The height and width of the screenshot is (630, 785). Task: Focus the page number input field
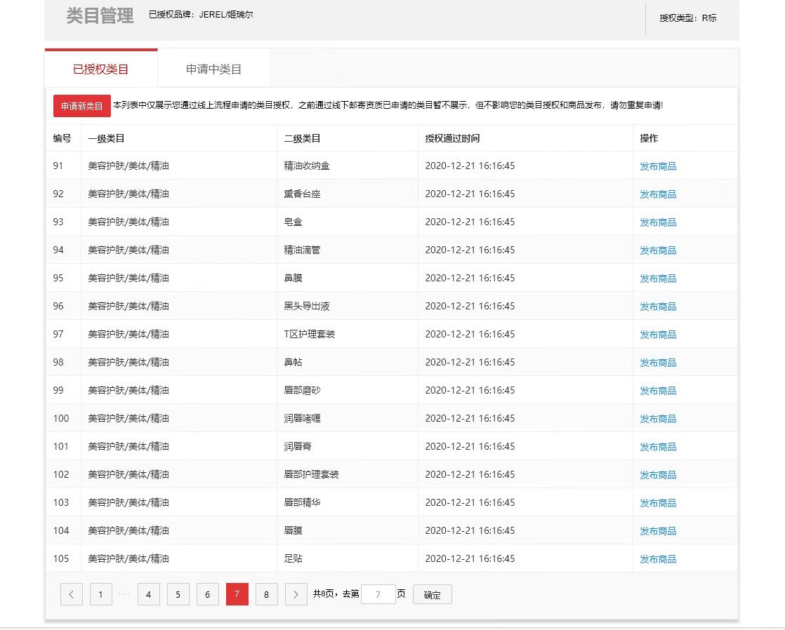(378, 594)
